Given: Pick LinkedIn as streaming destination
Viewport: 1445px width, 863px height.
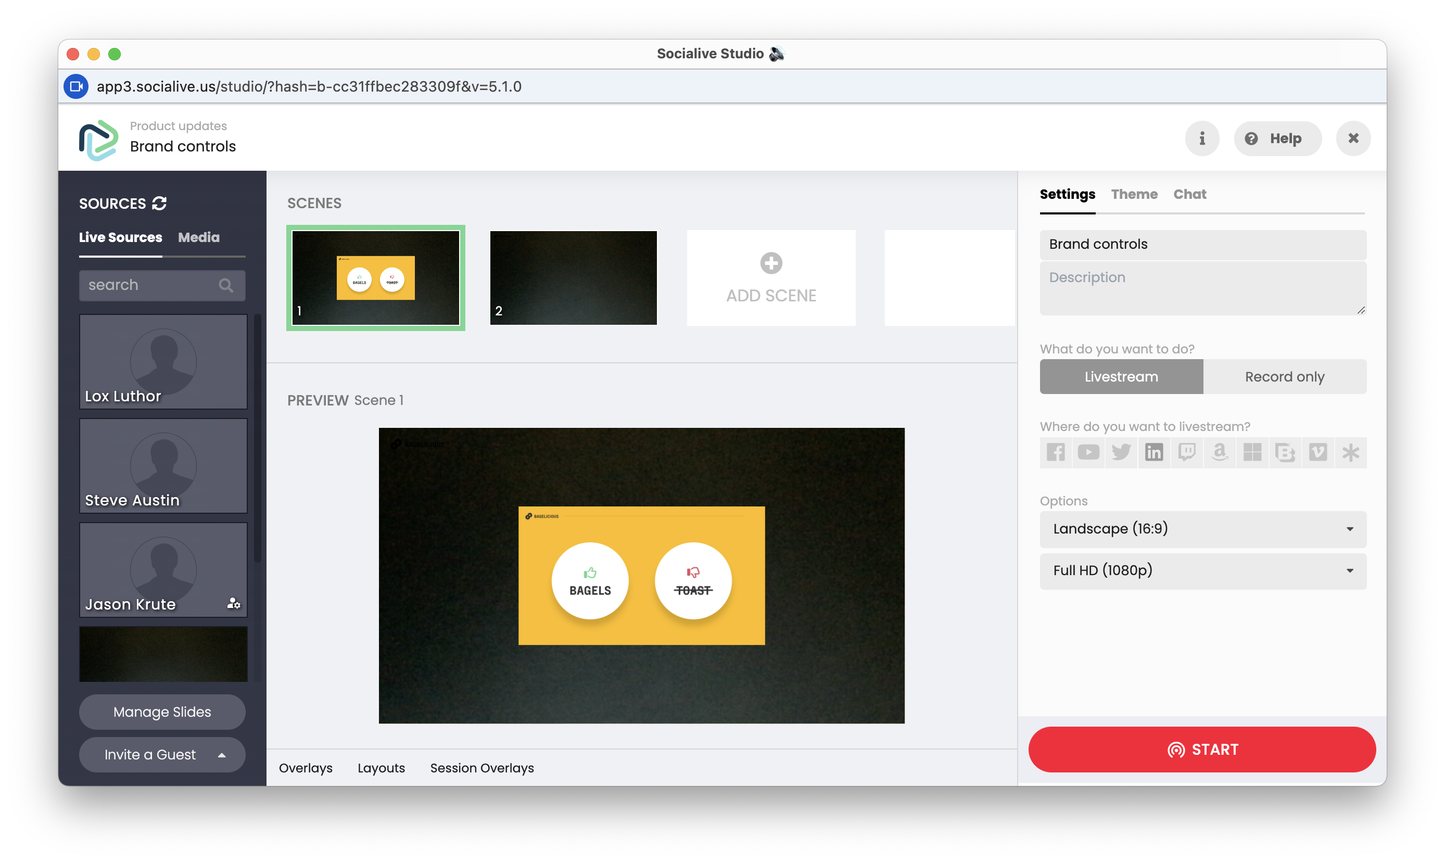Looking at the screenshot, I should pos(1154,452).
